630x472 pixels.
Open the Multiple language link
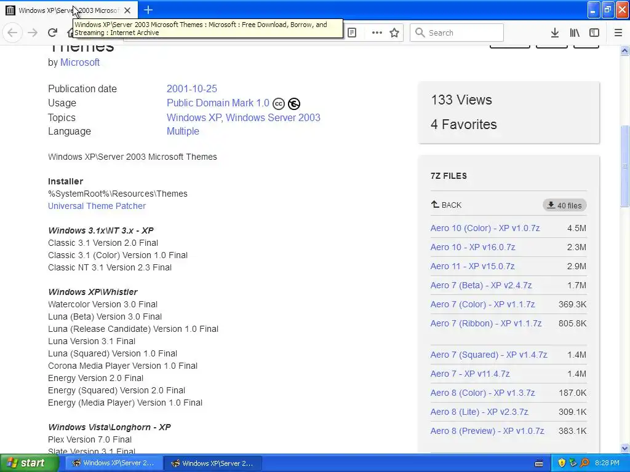pyautogui.click(x=183, y=132)
